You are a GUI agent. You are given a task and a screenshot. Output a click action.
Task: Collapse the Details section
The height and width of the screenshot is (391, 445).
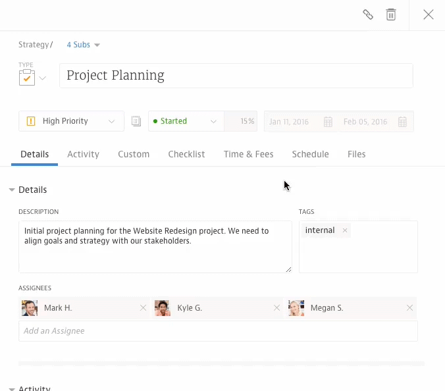pos(12,190)
